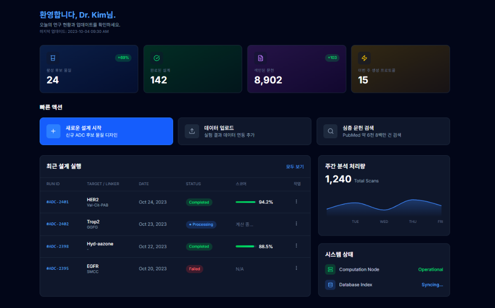Click the 94.2% score progress bar

[x=245, y=202]
